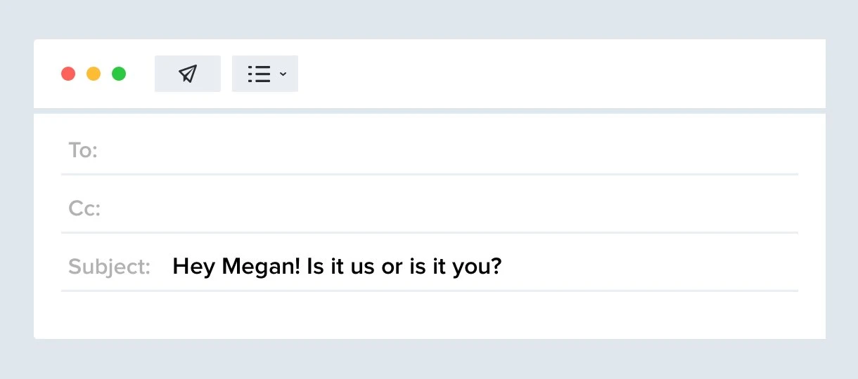Image resolution: width=858 pixels, height=379 pixels.
Task: Click into the To recipient field
Action: click(450, 150)
